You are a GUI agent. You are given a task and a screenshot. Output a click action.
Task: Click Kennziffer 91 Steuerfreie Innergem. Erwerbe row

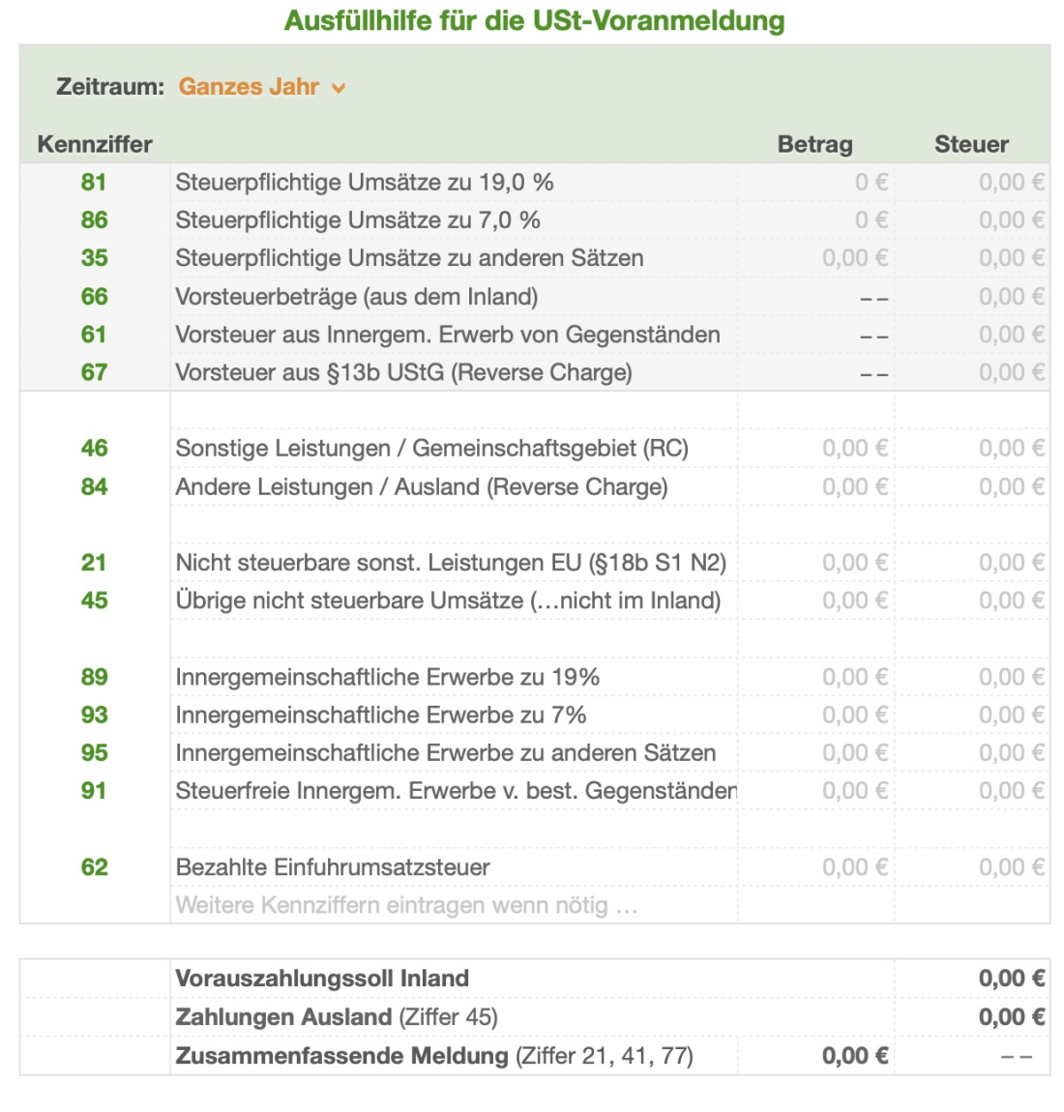pos(93,791)
